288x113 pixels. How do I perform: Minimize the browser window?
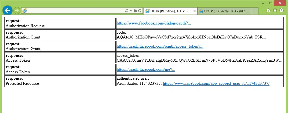tap(263, 3)
